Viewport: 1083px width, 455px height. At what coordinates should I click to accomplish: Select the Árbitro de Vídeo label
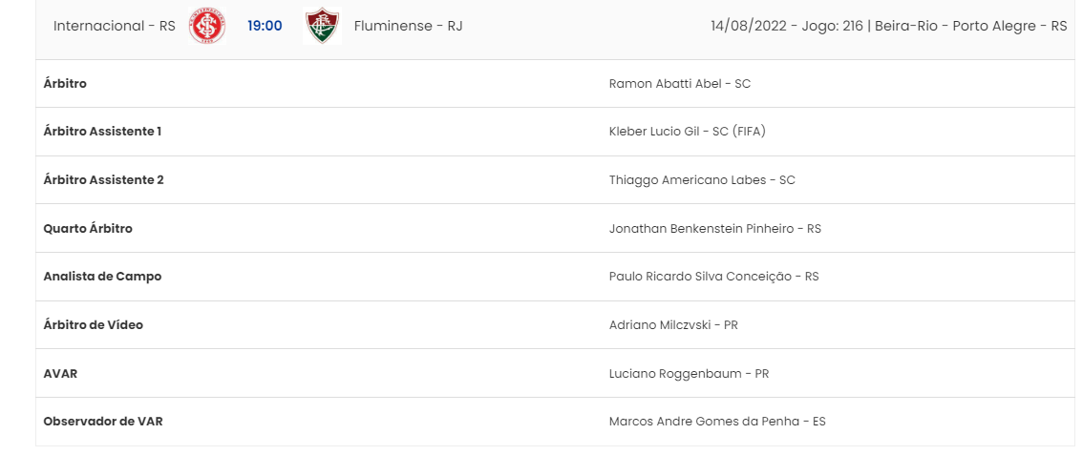(94, 324)
